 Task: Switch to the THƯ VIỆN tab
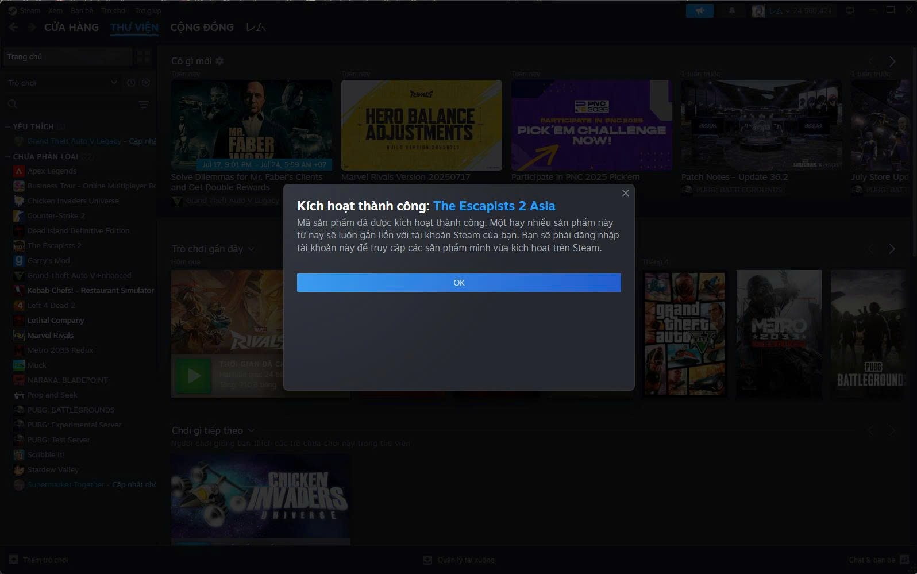[x=134, y=27]
